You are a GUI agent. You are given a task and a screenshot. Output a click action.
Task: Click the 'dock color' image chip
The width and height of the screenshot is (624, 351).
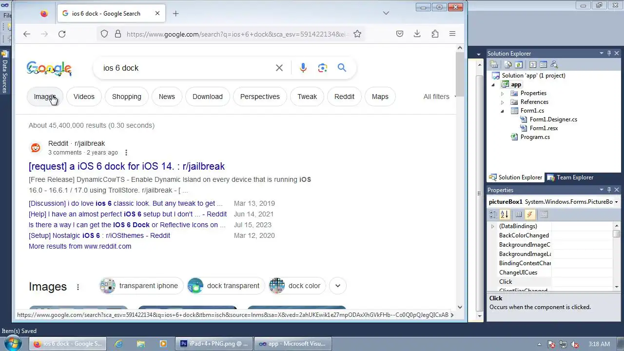click(297, 286)
